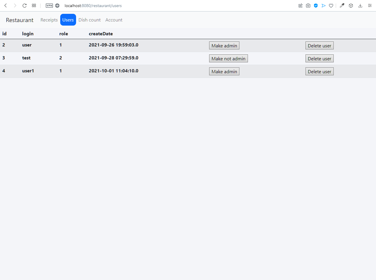Open the extensions cube icon
The height and width of the screenshot is (280, 376).
coord(351,6)
